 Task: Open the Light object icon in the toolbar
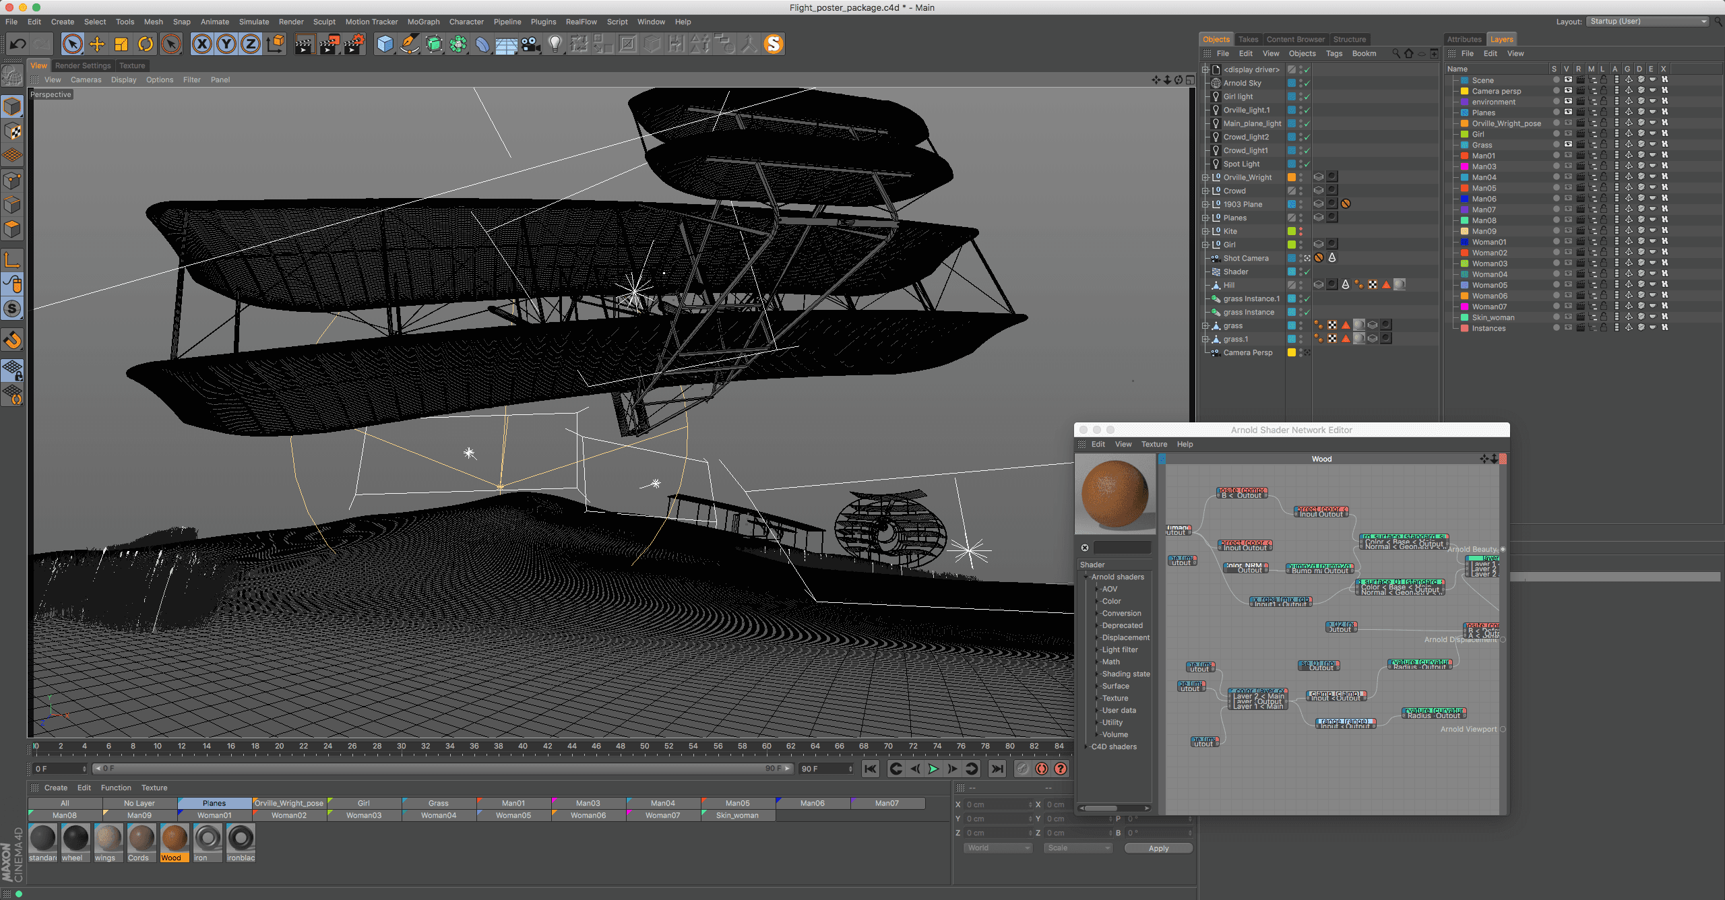point(555,44)
